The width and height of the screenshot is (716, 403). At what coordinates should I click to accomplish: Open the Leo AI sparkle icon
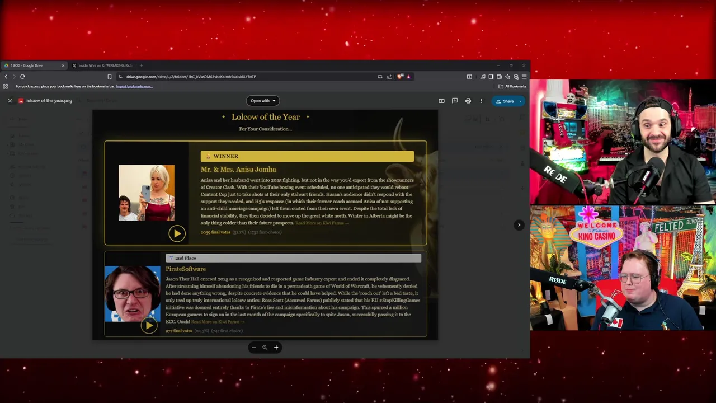507,77
